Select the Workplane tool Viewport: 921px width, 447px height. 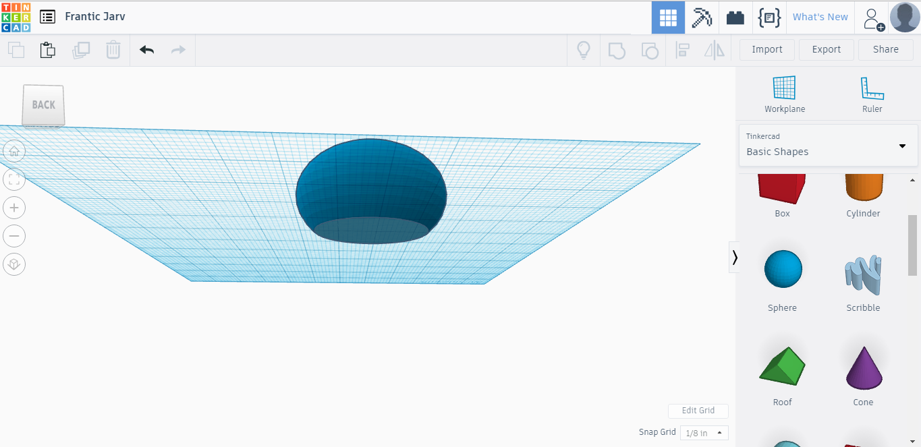coord(785,94)
